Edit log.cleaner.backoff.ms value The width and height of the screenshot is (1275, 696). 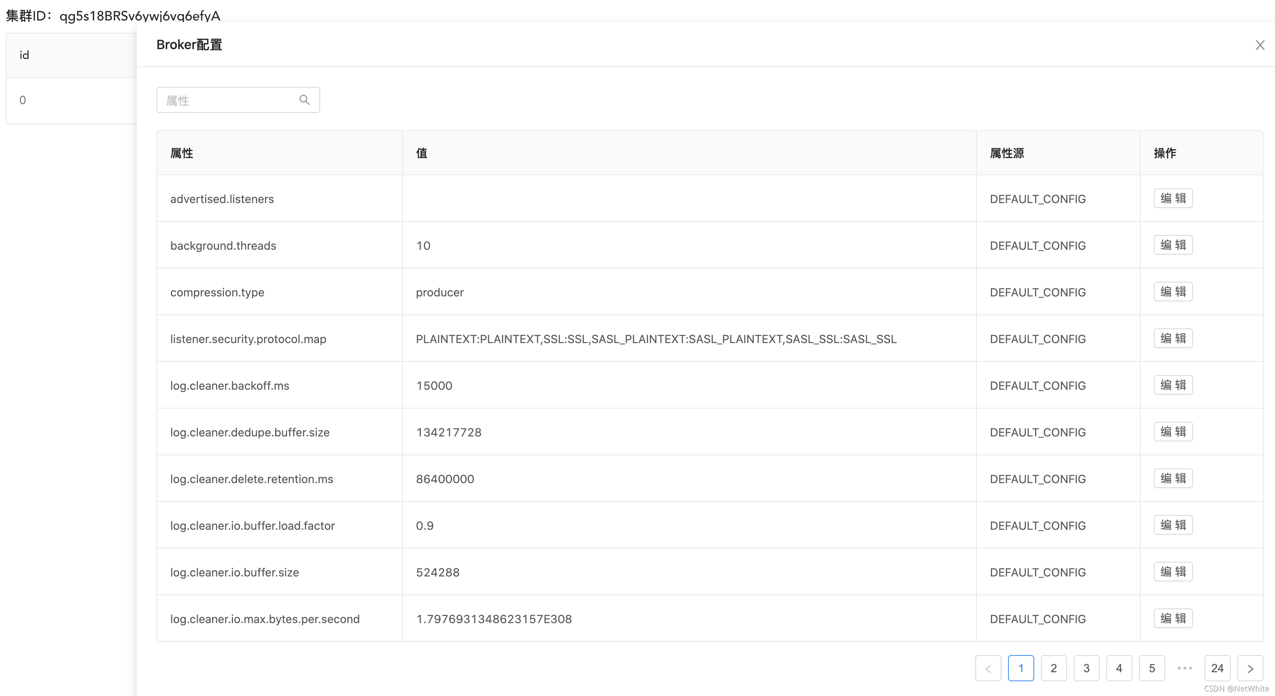click(1173, 385)
